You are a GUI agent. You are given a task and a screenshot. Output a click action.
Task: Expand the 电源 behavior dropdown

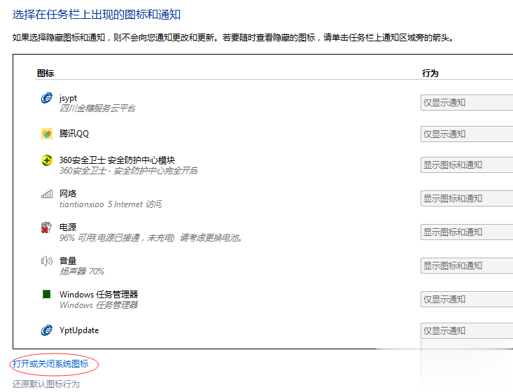466,232
